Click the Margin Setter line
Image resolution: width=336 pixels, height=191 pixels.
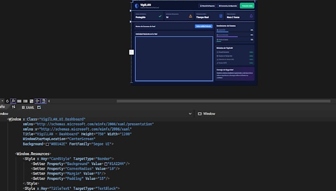coord(68,174)
